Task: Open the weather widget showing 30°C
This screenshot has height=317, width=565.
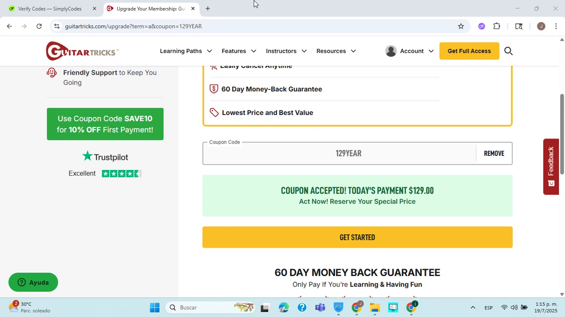Action: click(29, 307)
